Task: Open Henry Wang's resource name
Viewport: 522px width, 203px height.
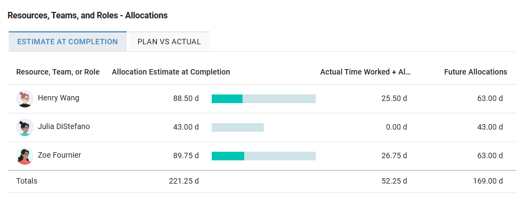Action: coord(58,98)
